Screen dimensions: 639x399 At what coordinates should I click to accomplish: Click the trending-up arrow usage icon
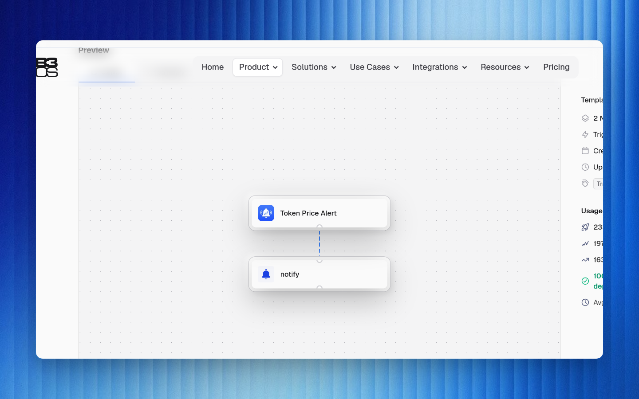(585, 260)
